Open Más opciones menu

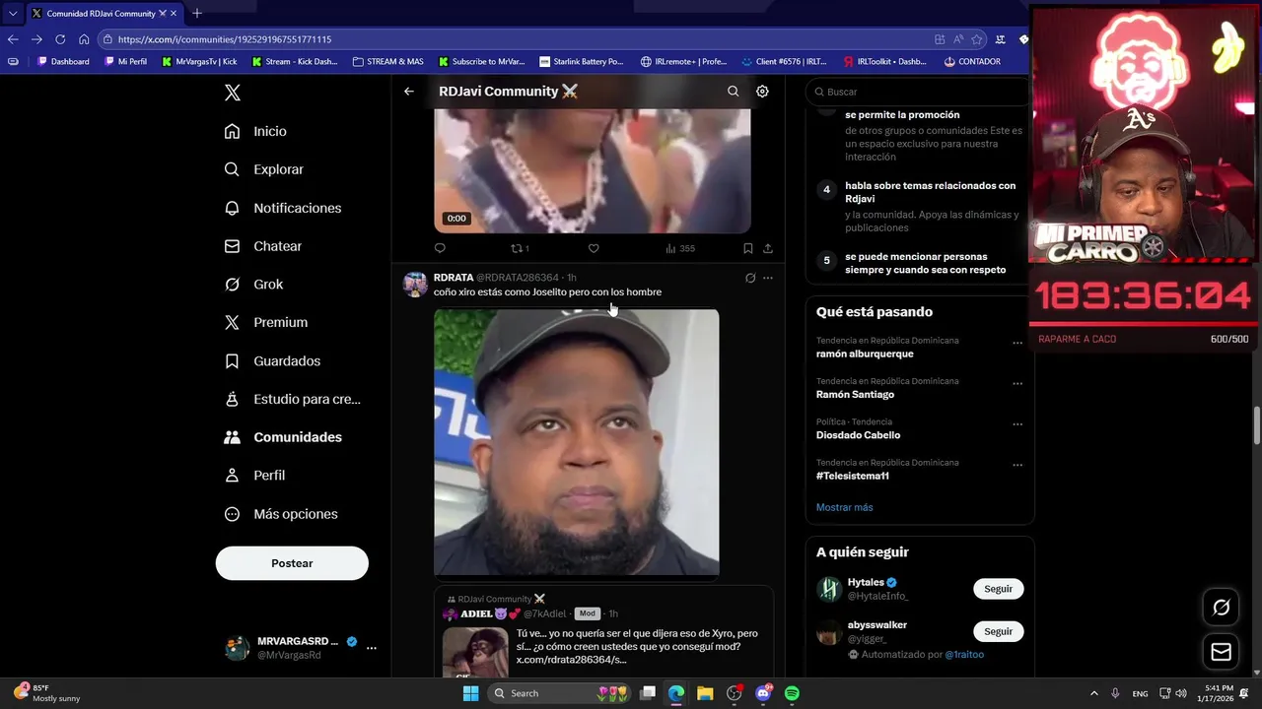point(280,514)
